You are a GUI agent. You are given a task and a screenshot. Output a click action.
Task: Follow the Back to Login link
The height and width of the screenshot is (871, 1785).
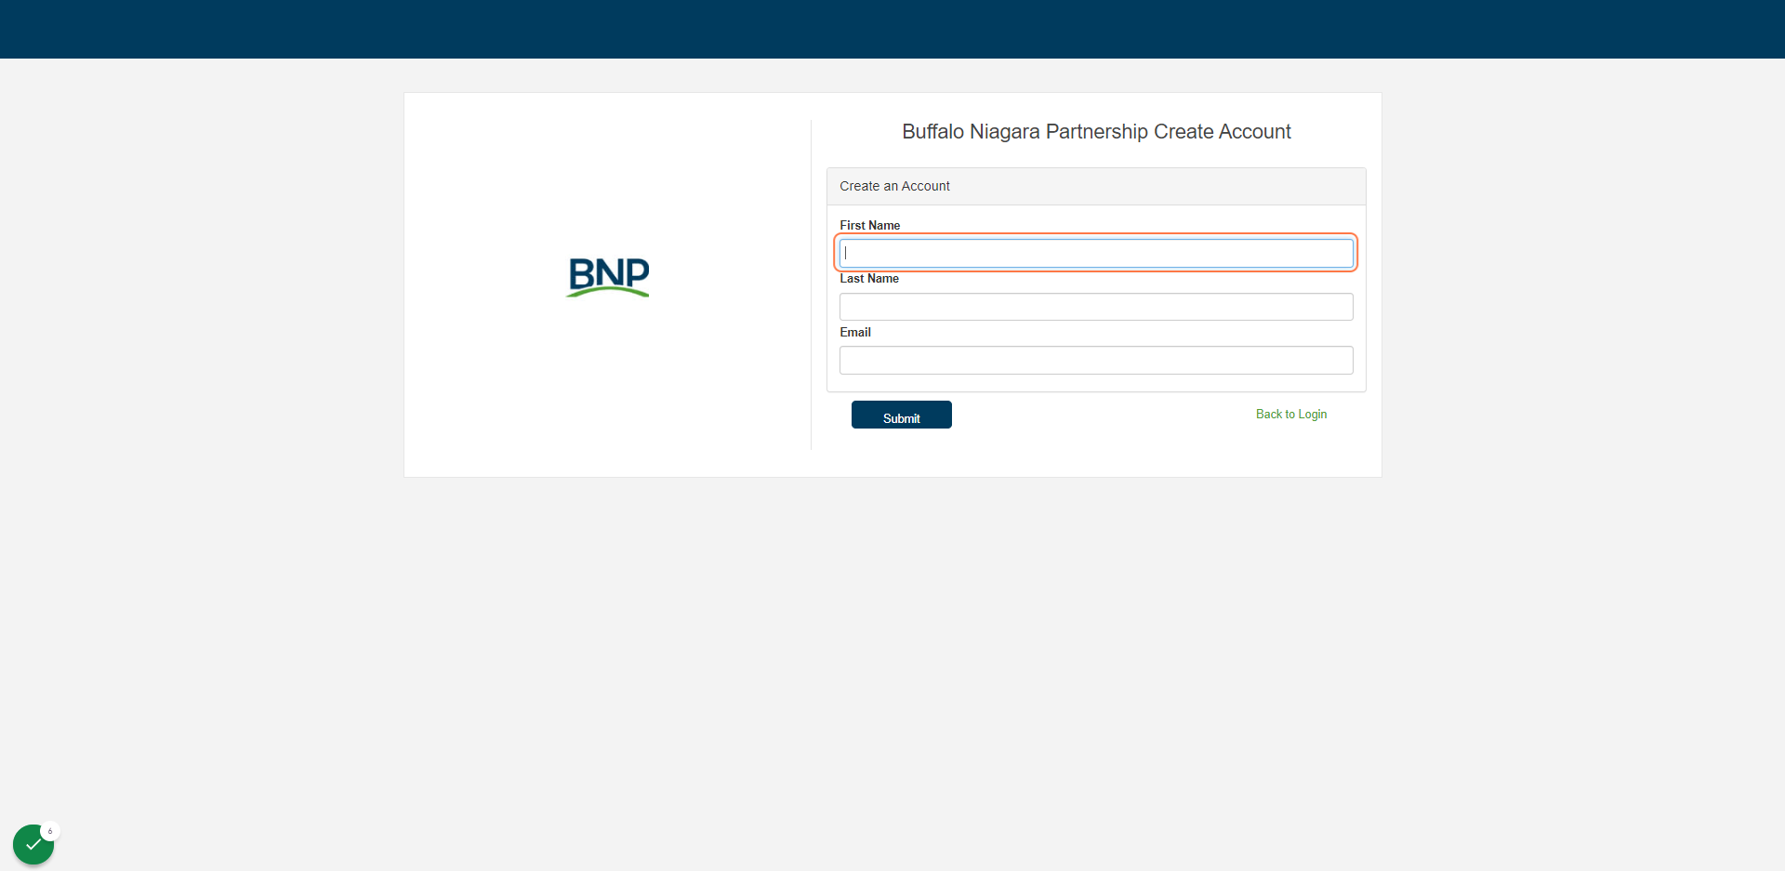point(1291,415)
